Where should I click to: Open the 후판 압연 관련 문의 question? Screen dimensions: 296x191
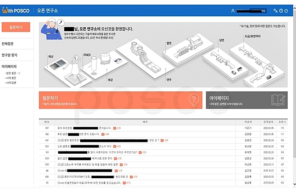coord(78,134)
